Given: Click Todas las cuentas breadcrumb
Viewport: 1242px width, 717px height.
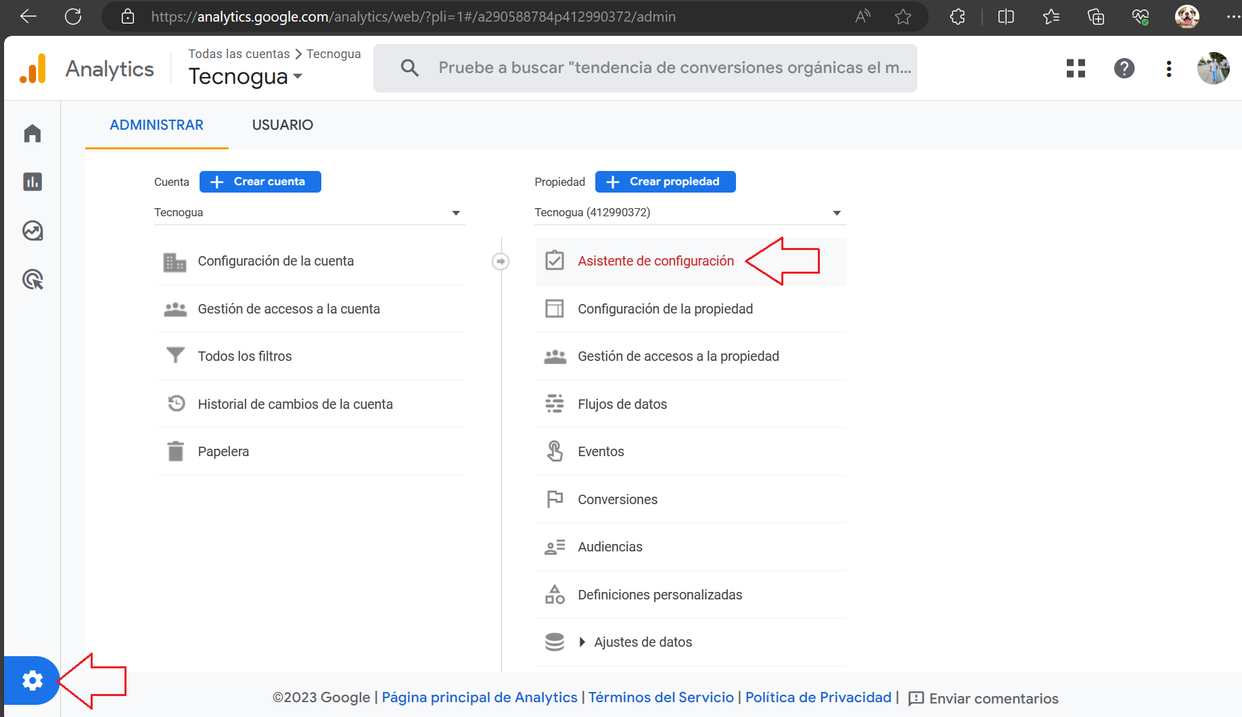Looking at the screenshot, I should (x=239, y=53).
